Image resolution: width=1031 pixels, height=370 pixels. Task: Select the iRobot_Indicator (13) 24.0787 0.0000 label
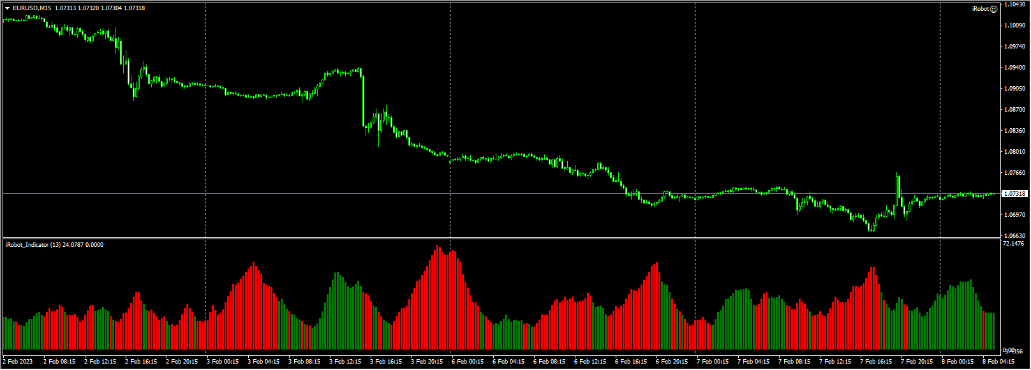(54, 245)
